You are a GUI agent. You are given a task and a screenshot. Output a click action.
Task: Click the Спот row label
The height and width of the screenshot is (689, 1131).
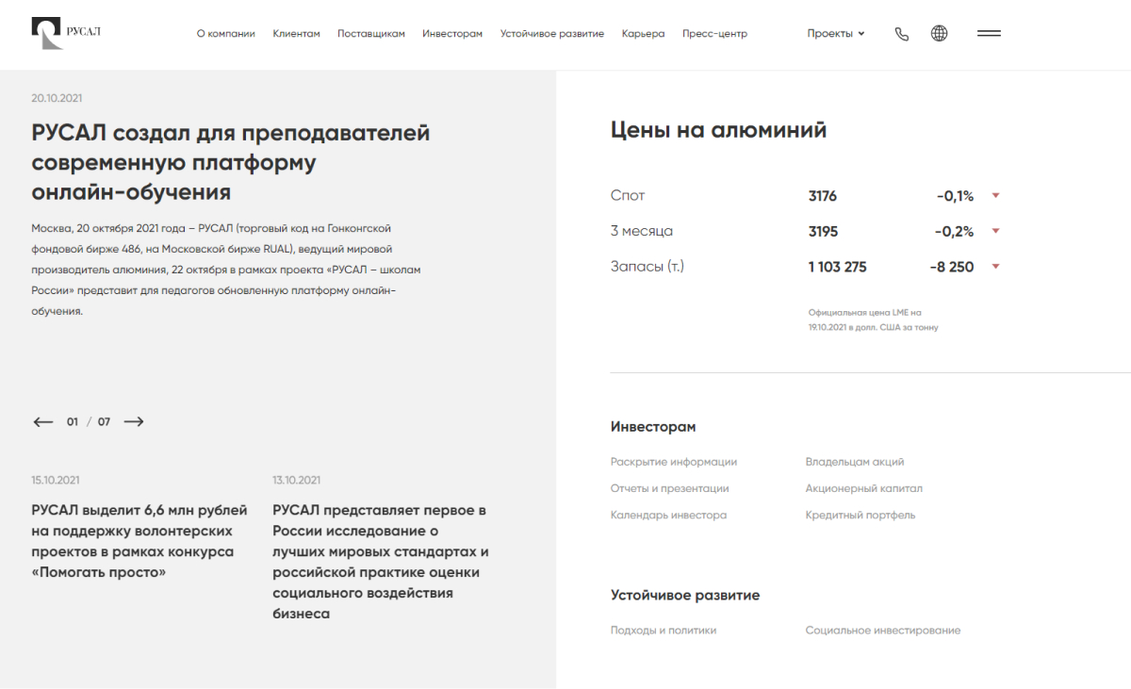click(628, 196)
